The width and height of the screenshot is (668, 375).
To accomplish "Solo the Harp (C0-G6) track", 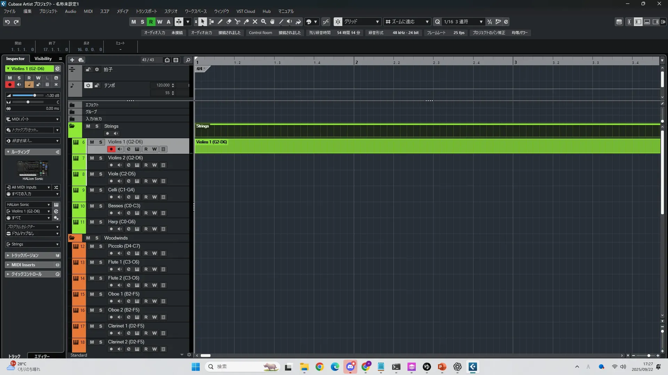I will pyautogui.click(x=101, y=222).
